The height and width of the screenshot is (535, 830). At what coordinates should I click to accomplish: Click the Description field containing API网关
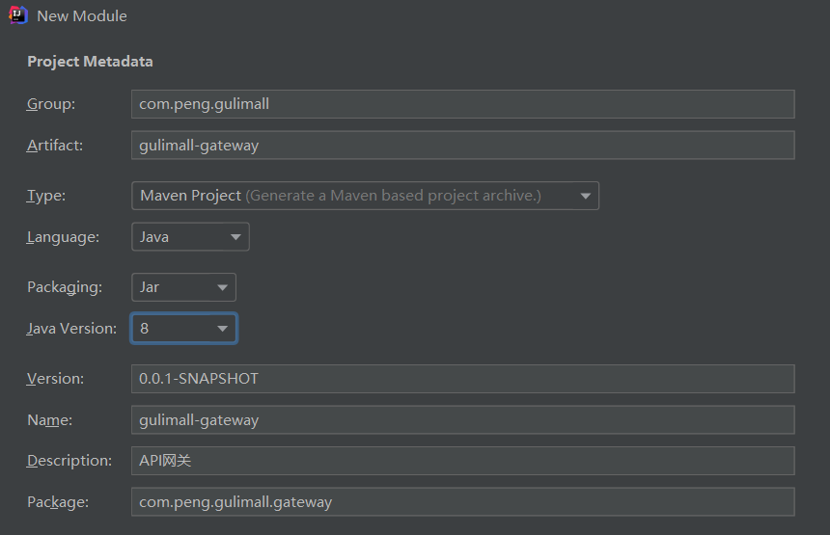coord(462,461)
